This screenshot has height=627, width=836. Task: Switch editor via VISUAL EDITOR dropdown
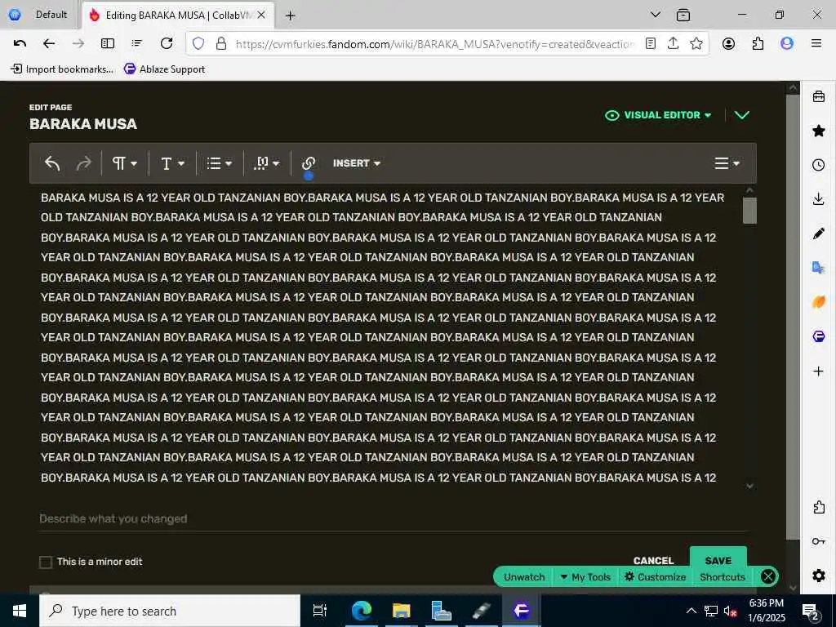coord(659,115)
